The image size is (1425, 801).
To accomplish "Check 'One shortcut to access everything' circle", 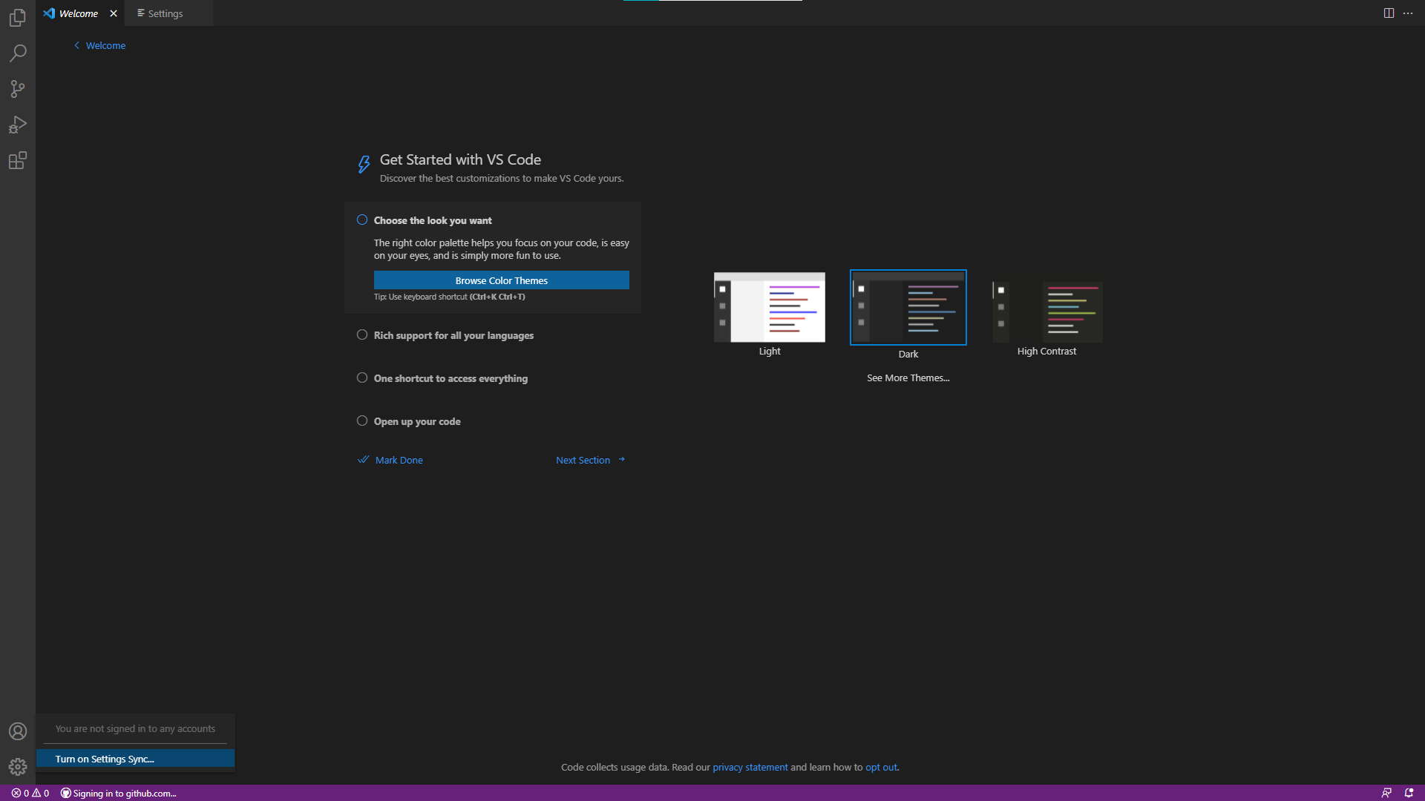I will tap(362, 378).
